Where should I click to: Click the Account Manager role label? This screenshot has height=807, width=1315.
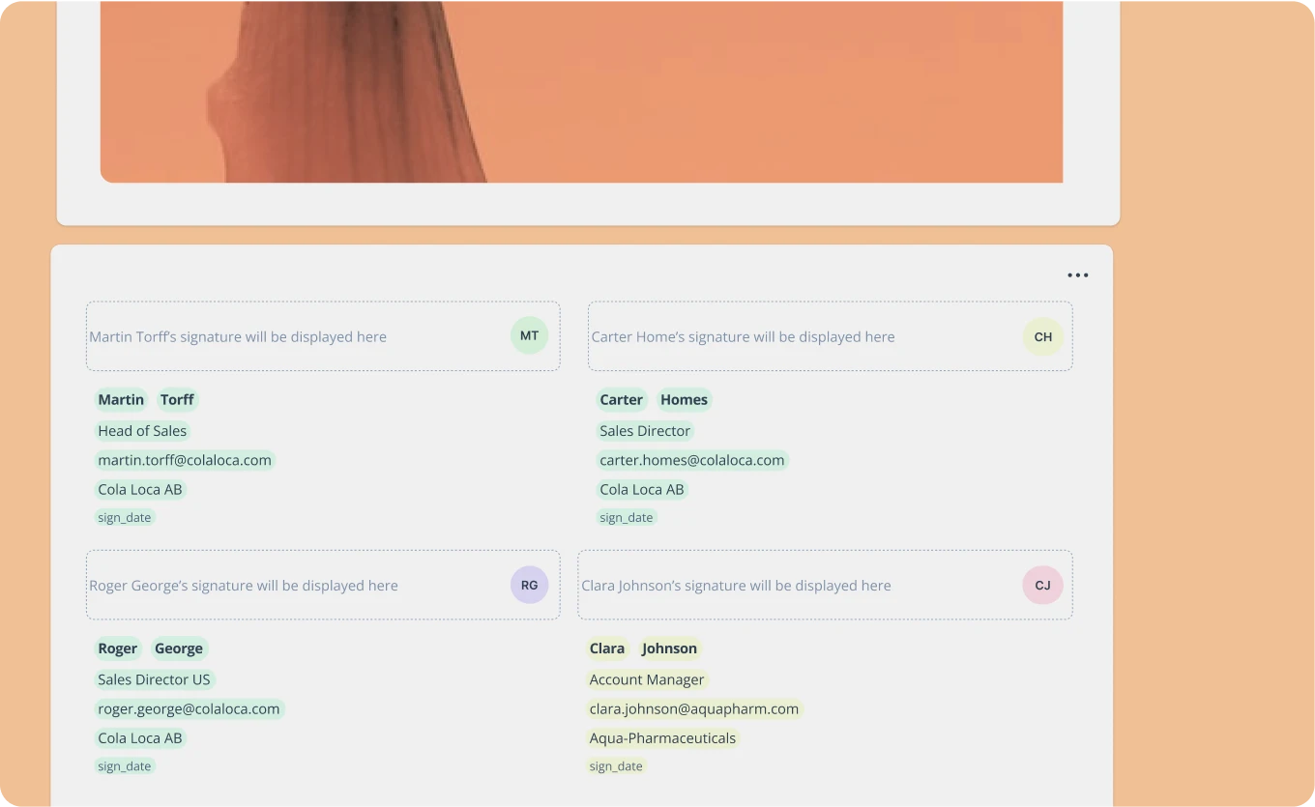tap(646, 679)
